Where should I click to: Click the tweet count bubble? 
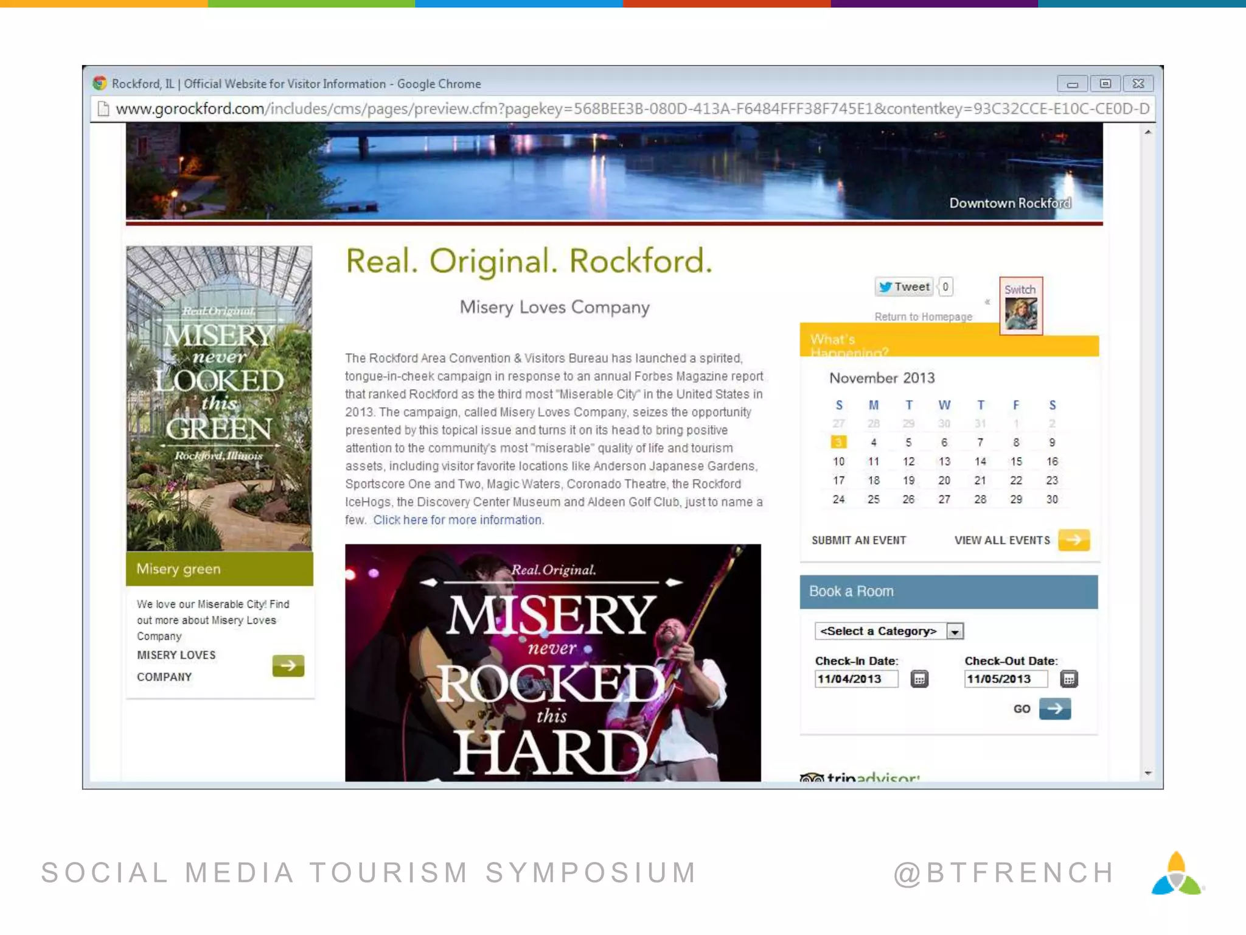(945, 287)
